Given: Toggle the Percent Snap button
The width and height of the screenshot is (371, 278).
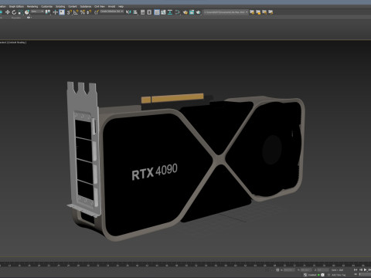Looking at the screenshot, I should (83, 12).
